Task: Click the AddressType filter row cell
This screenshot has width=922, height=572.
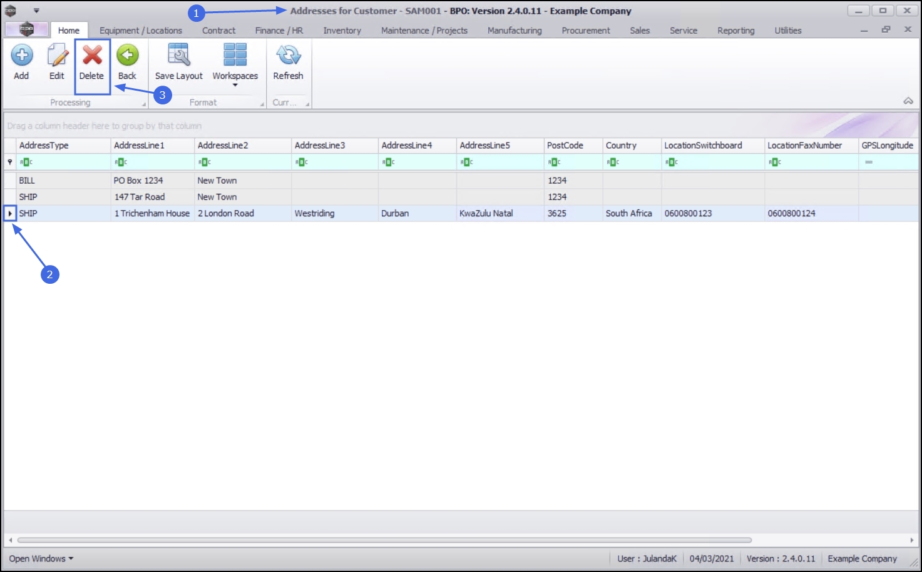Action: point(63,162)
